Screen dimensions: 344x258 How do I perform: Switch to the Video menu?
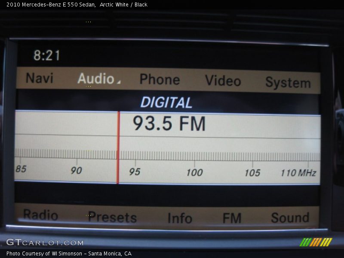pyautogui.click(x=223, y=80)
